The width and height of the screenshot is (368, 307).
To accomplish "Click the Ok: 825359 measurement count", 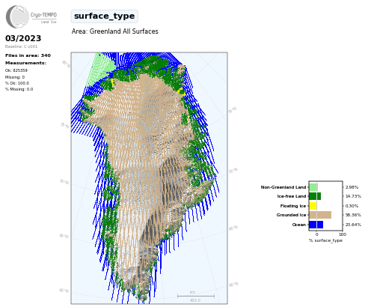I will pos(16,70).
